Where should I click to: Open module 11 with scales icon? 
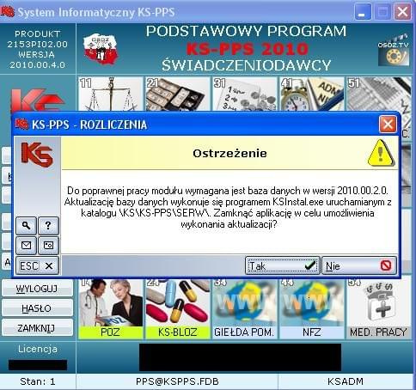(110, 94)
